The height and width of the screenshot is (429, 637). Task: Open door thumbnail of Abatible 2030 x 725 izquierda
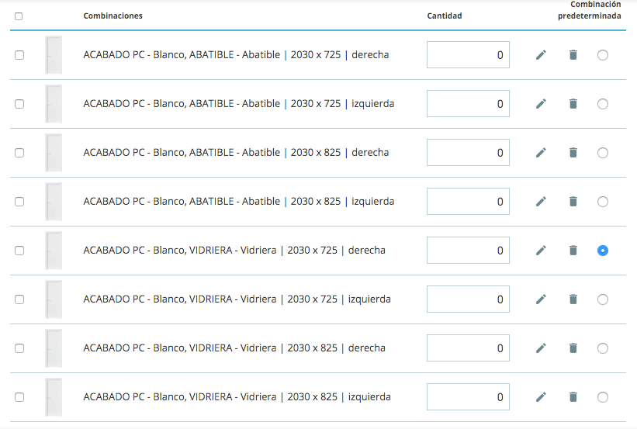coord(54,104)
